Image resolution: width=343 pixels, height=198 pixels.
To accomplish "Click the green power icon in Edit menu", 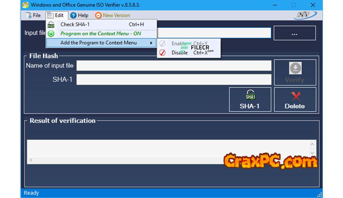I will [x=51, y=34].
